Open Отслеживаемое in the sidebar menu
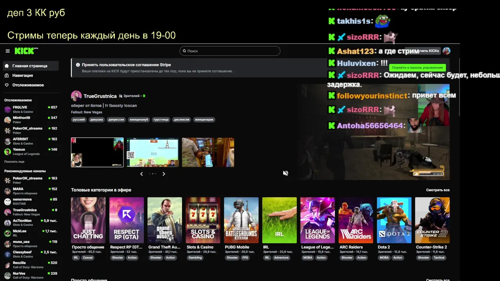The image size is (500, 281). (31, 85)
